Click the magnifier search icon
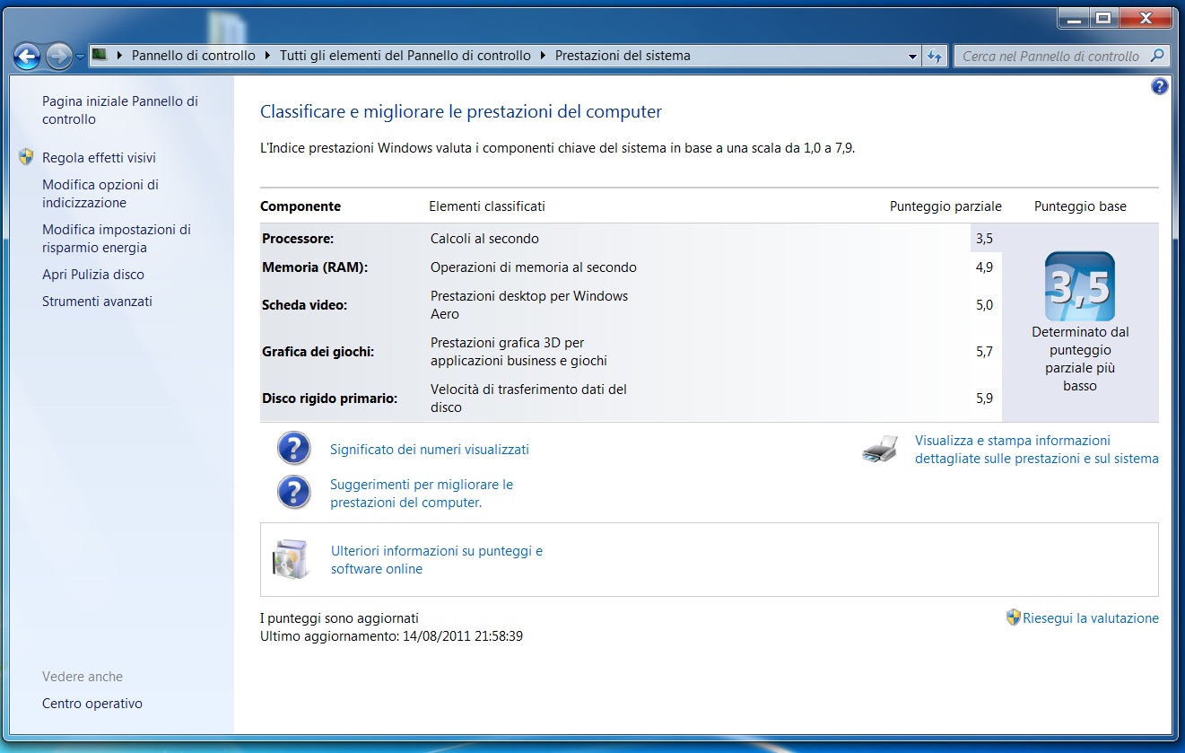This screenshot has width=1185, height=753. click(1158, 56)
